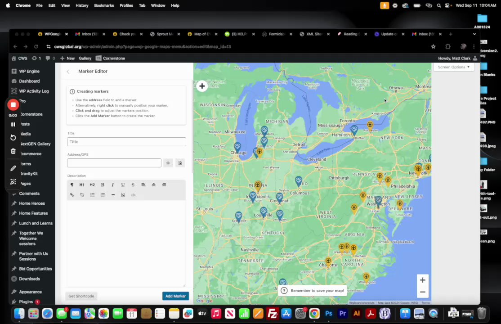The height and width of the screenshot is (324, 501).
Task: Insert paragraph format in Description toolbar
Action: point(72,185)
